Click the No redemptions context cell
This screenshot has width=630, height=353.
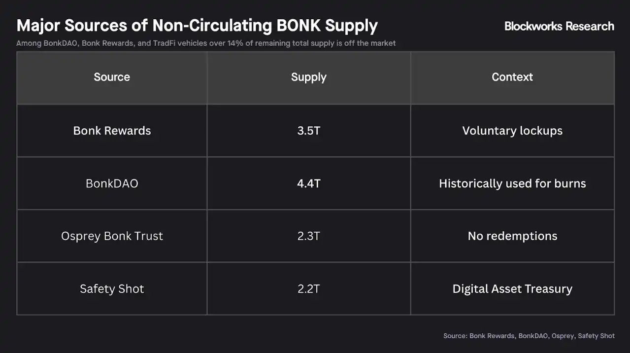[x=512, y=236]
